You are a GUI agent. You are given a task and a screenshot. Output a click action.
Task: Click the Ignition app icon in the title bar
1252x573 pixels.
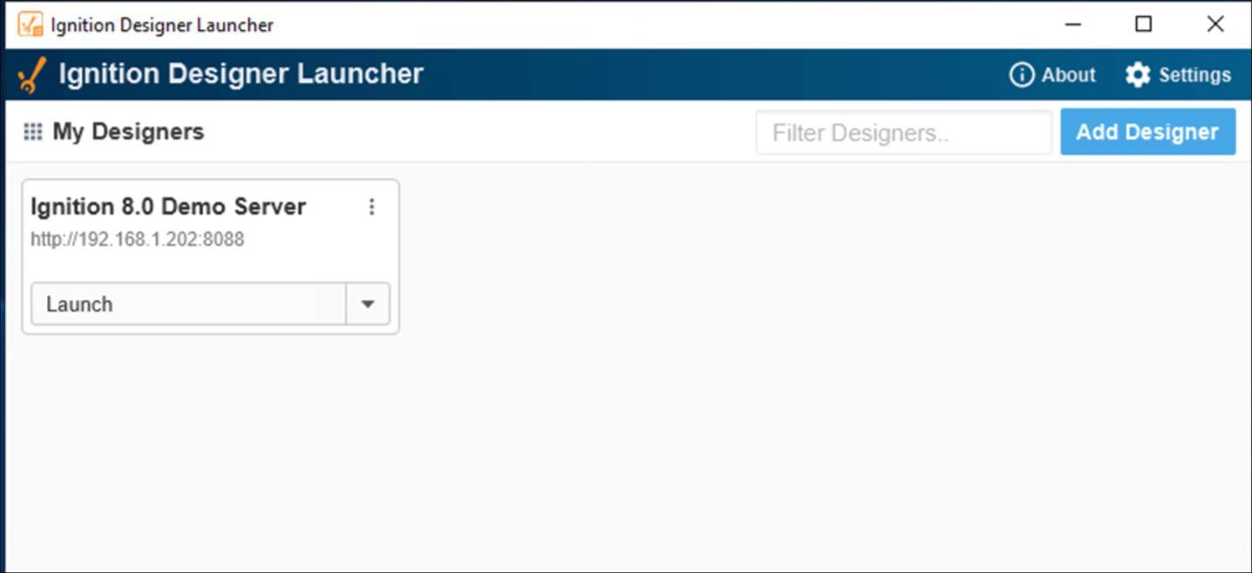tap(30, 24)
